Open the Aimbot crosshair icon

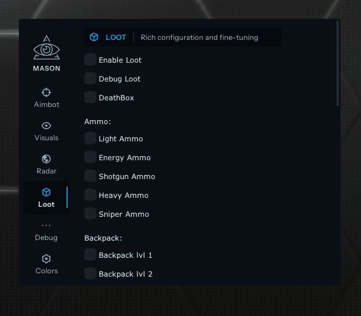point(46,92)
